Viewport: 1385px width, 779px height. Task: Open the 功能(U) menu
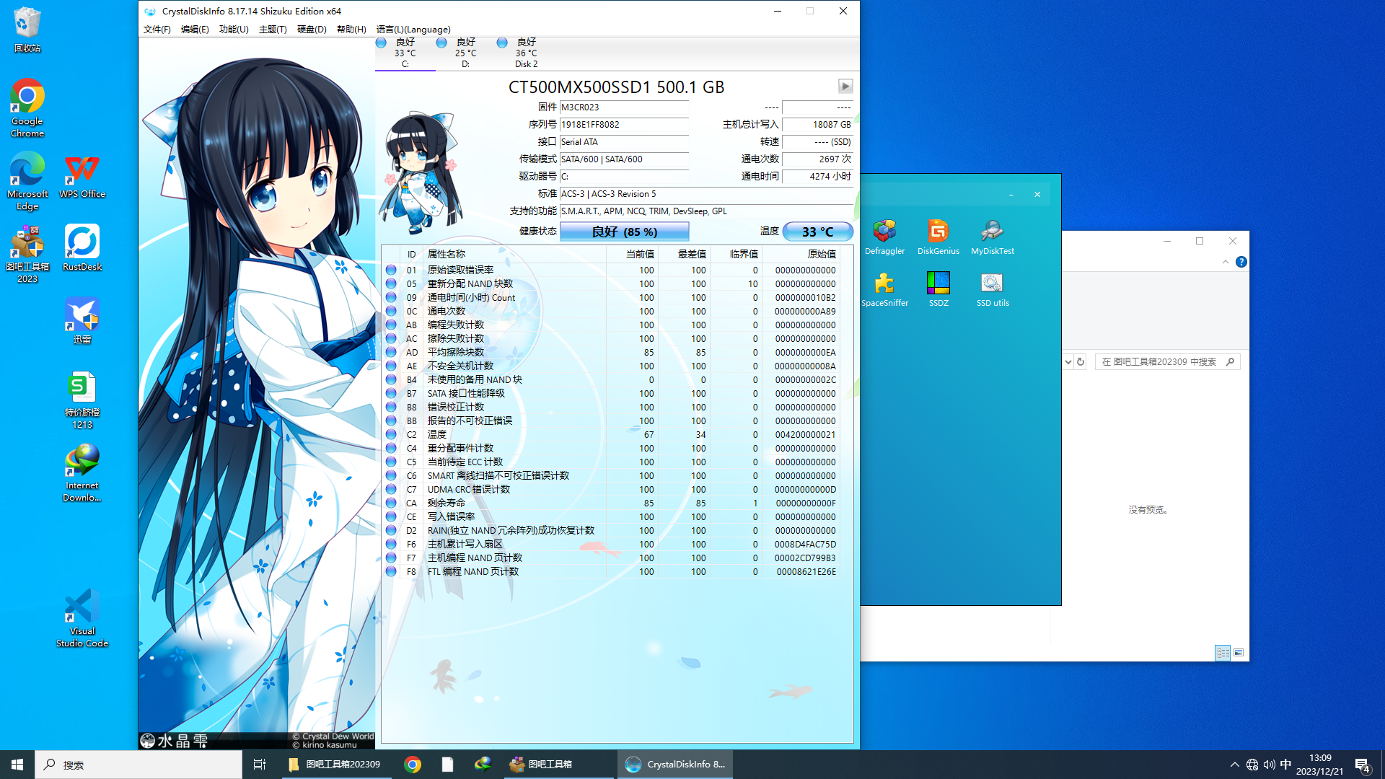click(x=234, y=29)
